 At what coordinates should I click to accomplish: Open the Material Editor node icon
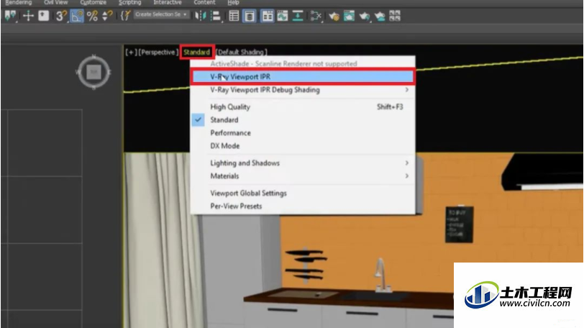click(x=316, y=16)
